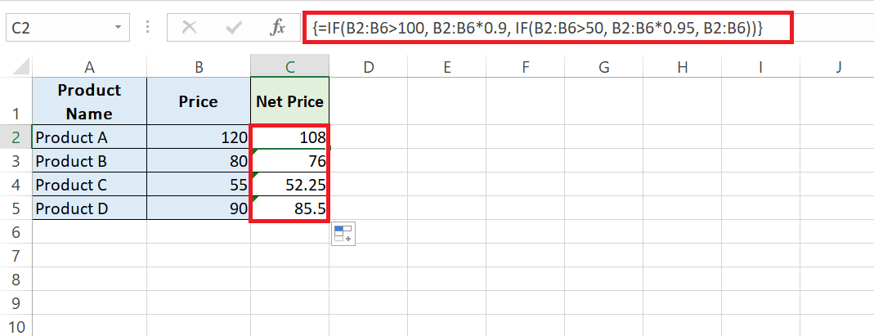Select column D header
874x336 pixels.
coord(369,67)
